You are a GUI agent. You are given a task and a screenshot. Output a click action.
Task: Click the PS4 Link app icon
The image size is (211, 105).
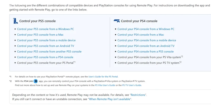click(x=36, y=81)
